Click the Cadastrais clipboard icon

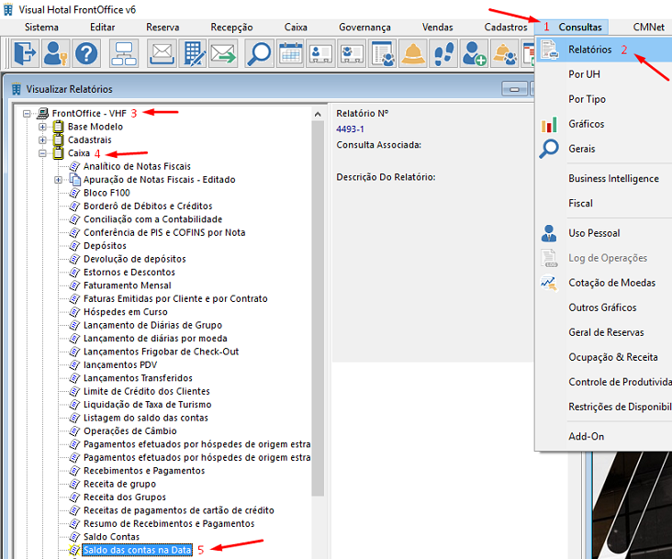point(58,140)
